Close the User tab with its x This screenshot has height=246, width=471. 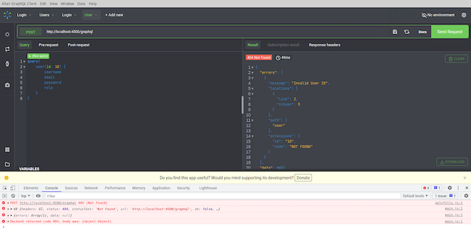96,15
